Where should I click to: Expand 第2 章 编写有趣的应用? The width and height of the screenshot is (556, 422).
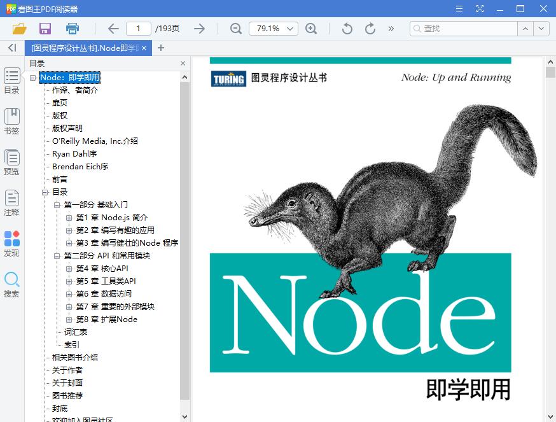point(69,230)
